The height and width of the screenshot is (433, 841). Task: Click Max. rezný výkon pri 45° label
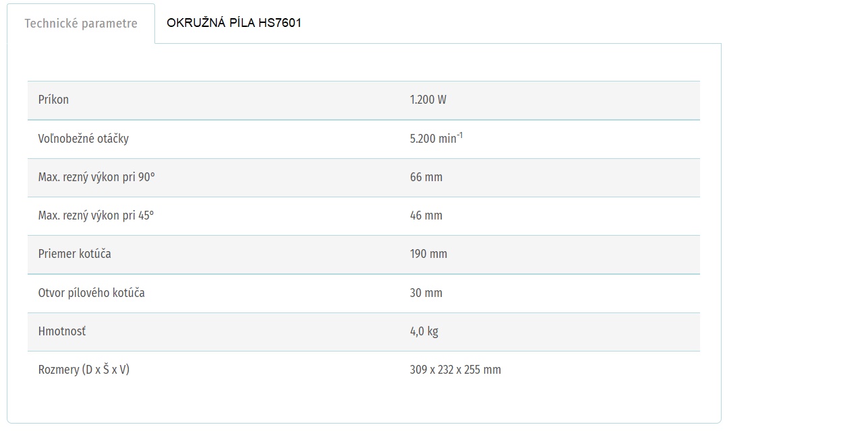click(x=96, y=215)
